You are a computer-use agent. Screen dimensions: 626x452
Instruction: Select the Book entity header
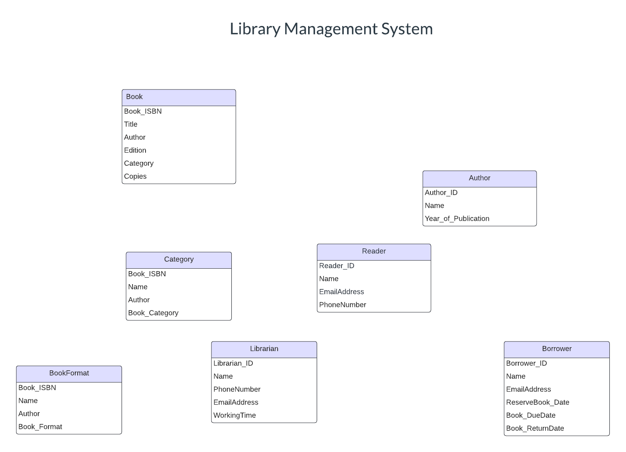pos(179,97)
